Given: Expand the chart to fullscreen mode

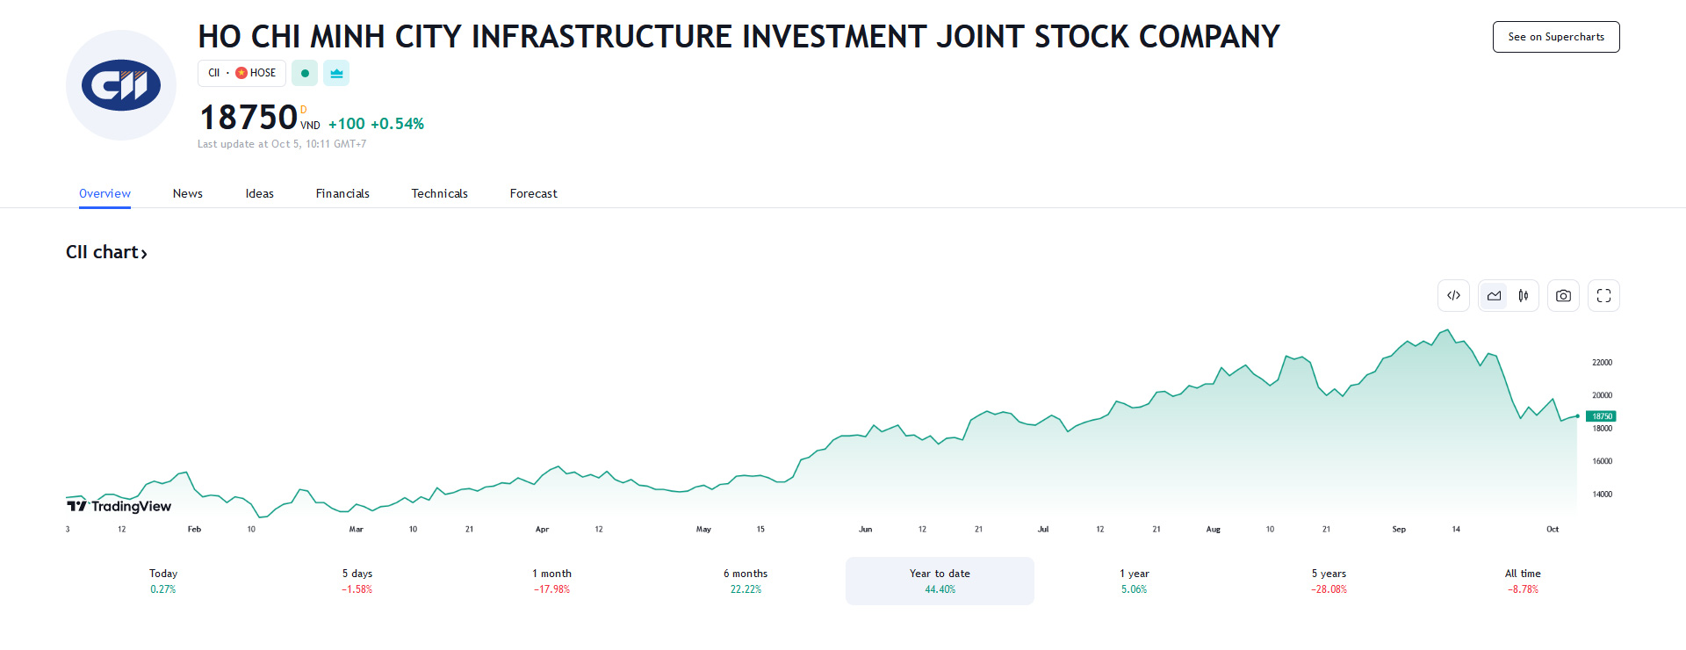Looking at the screenshot, I should 1603,295.
